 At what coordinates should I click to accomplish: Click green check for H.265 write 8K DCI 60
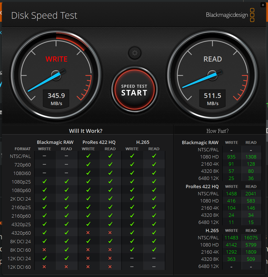click(132, 250)
